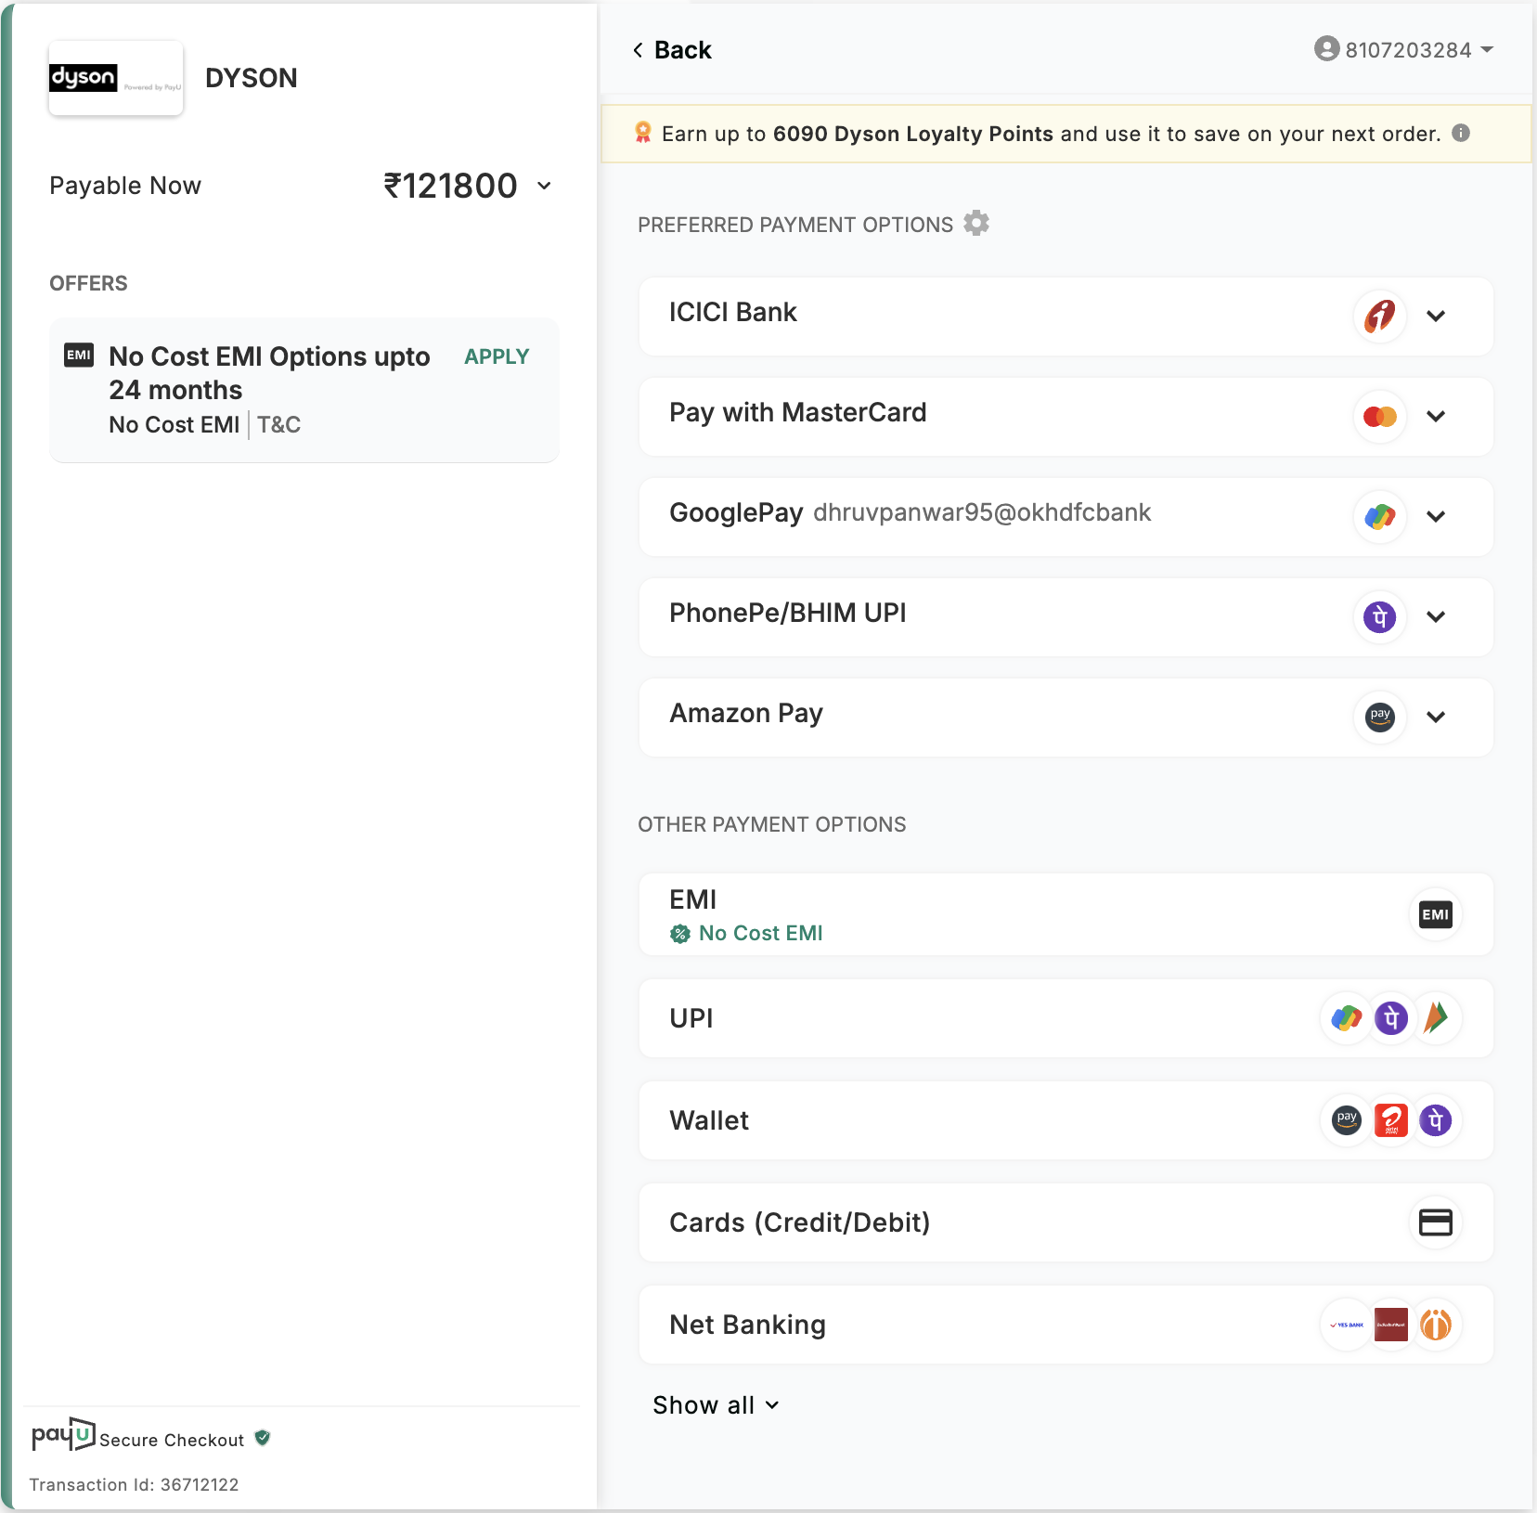1537x1513 pixels.
Task: Click the ICICI icon in Net Banking row
Action: click(1436, 1325)
